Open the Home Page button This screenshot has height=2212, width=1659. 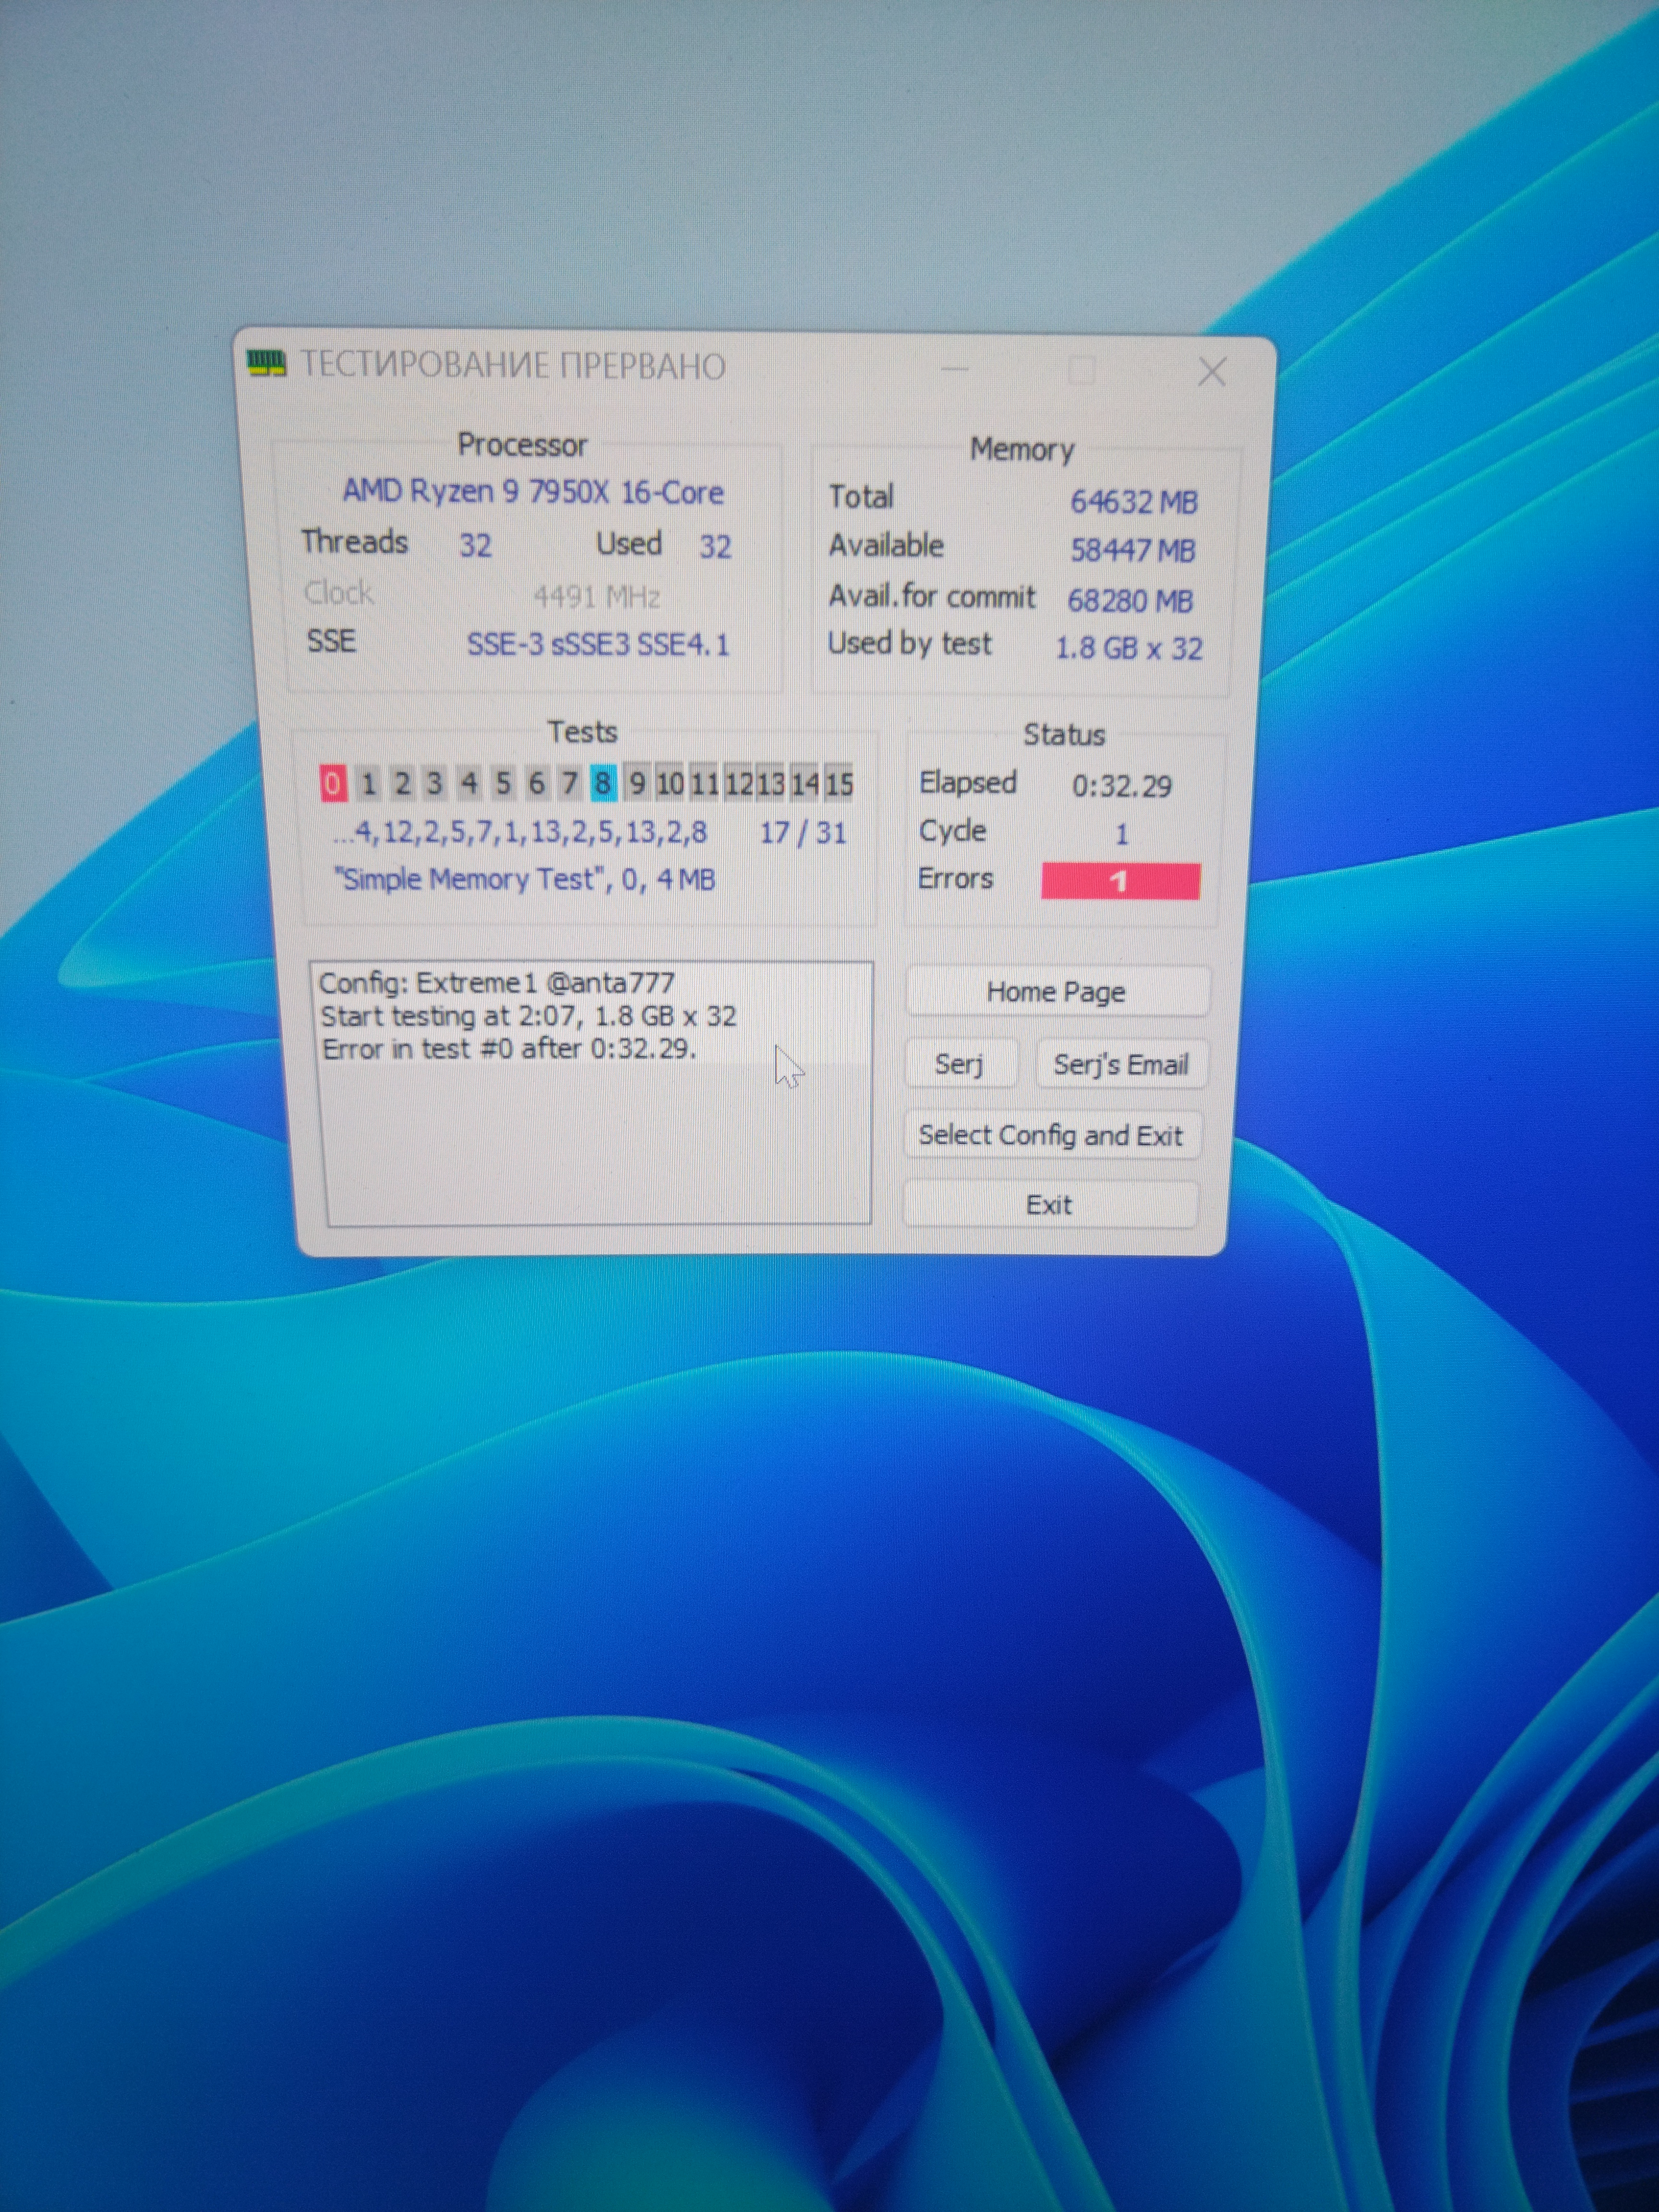(x=1056, y=992)
